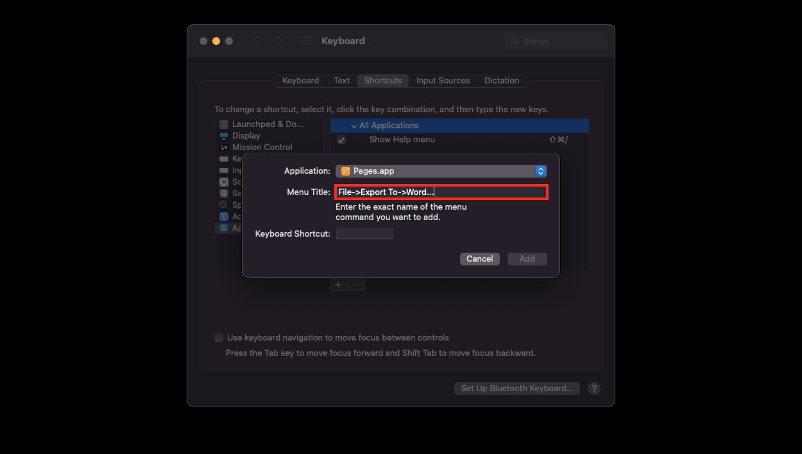
Task: Click the plus button to add shortcut
Action: click(338, 285)
